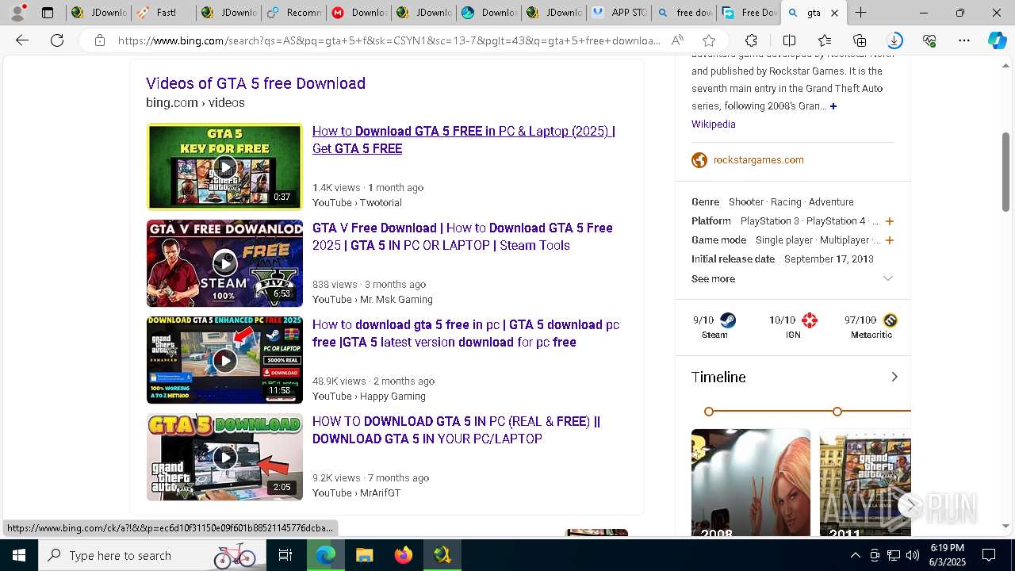Switch to the APP STO tab
Viewport: 1015px width, 571px height.
point(619,13)
